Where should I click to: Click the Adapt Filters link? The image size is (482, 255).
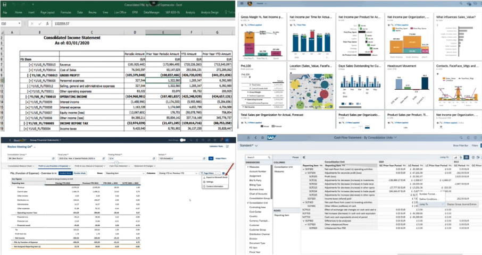(221, 158)
